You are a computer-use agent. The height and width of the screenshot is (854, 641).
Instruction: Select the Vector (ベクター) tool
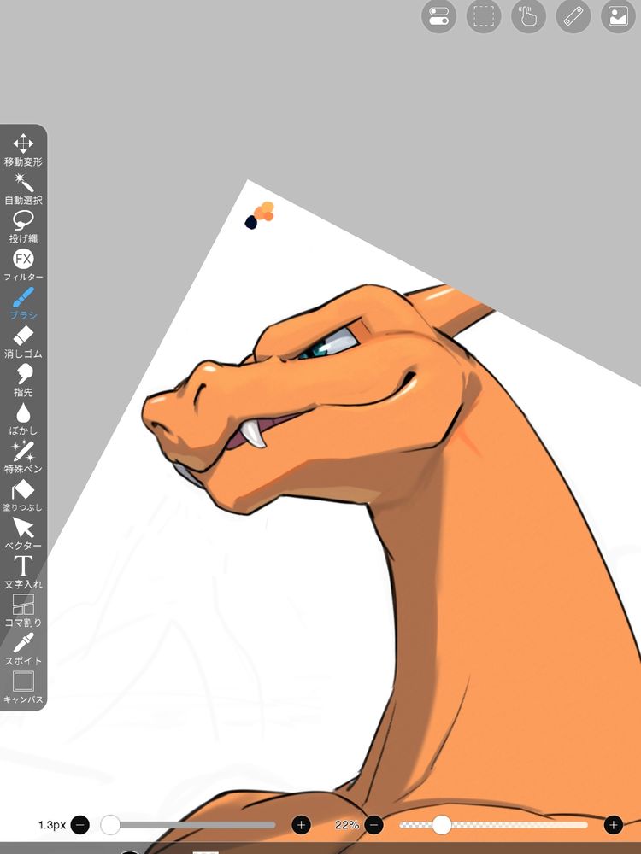23,535
